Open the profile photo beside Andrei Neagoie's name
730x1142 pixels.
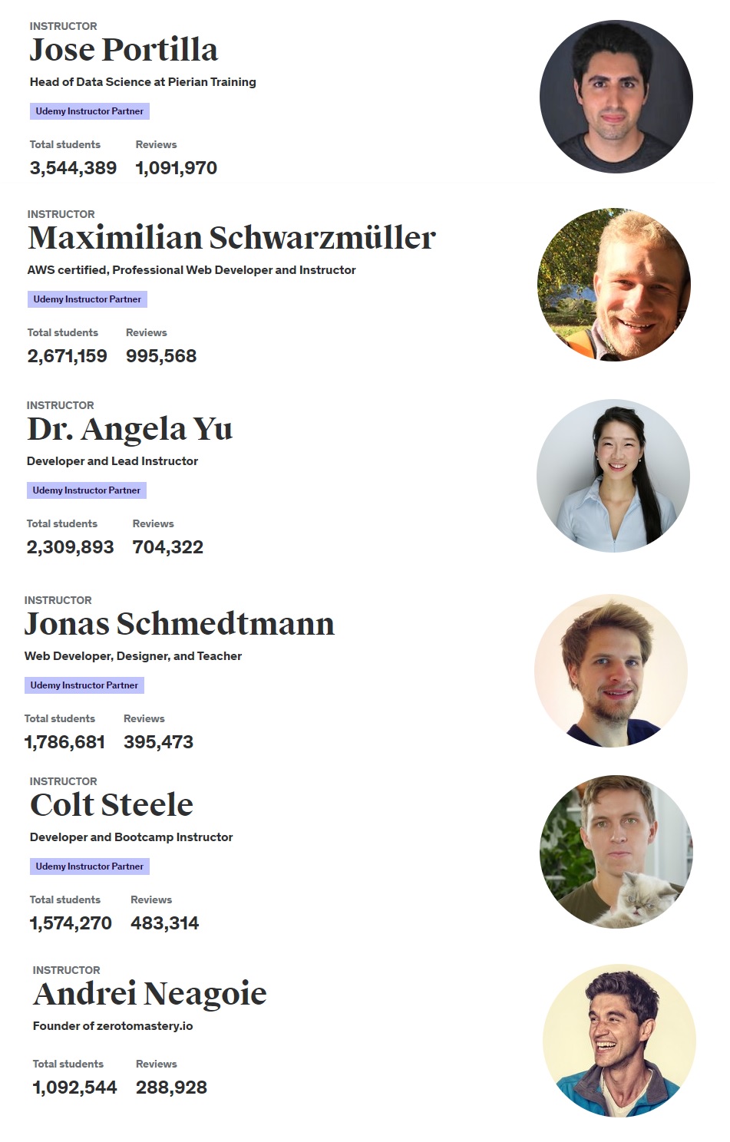619,1041
